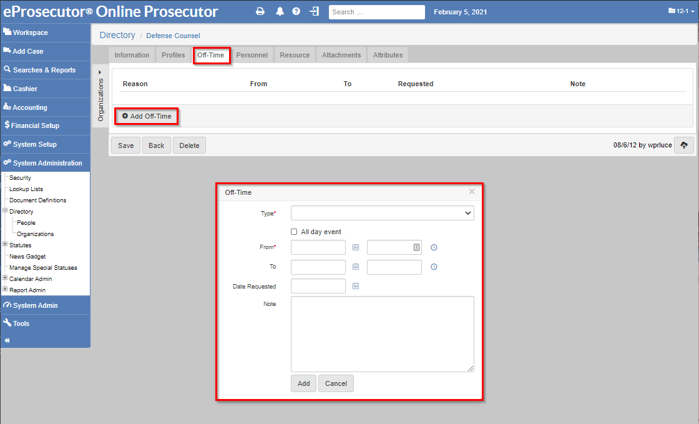Switch to the Attachments tab
This screenshot has height=424, width=699.
(341, 55)
